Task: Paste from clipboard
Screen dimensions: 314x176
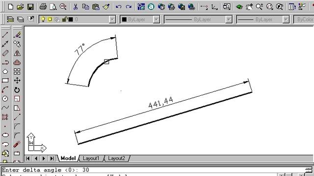Action: [96, 7]
